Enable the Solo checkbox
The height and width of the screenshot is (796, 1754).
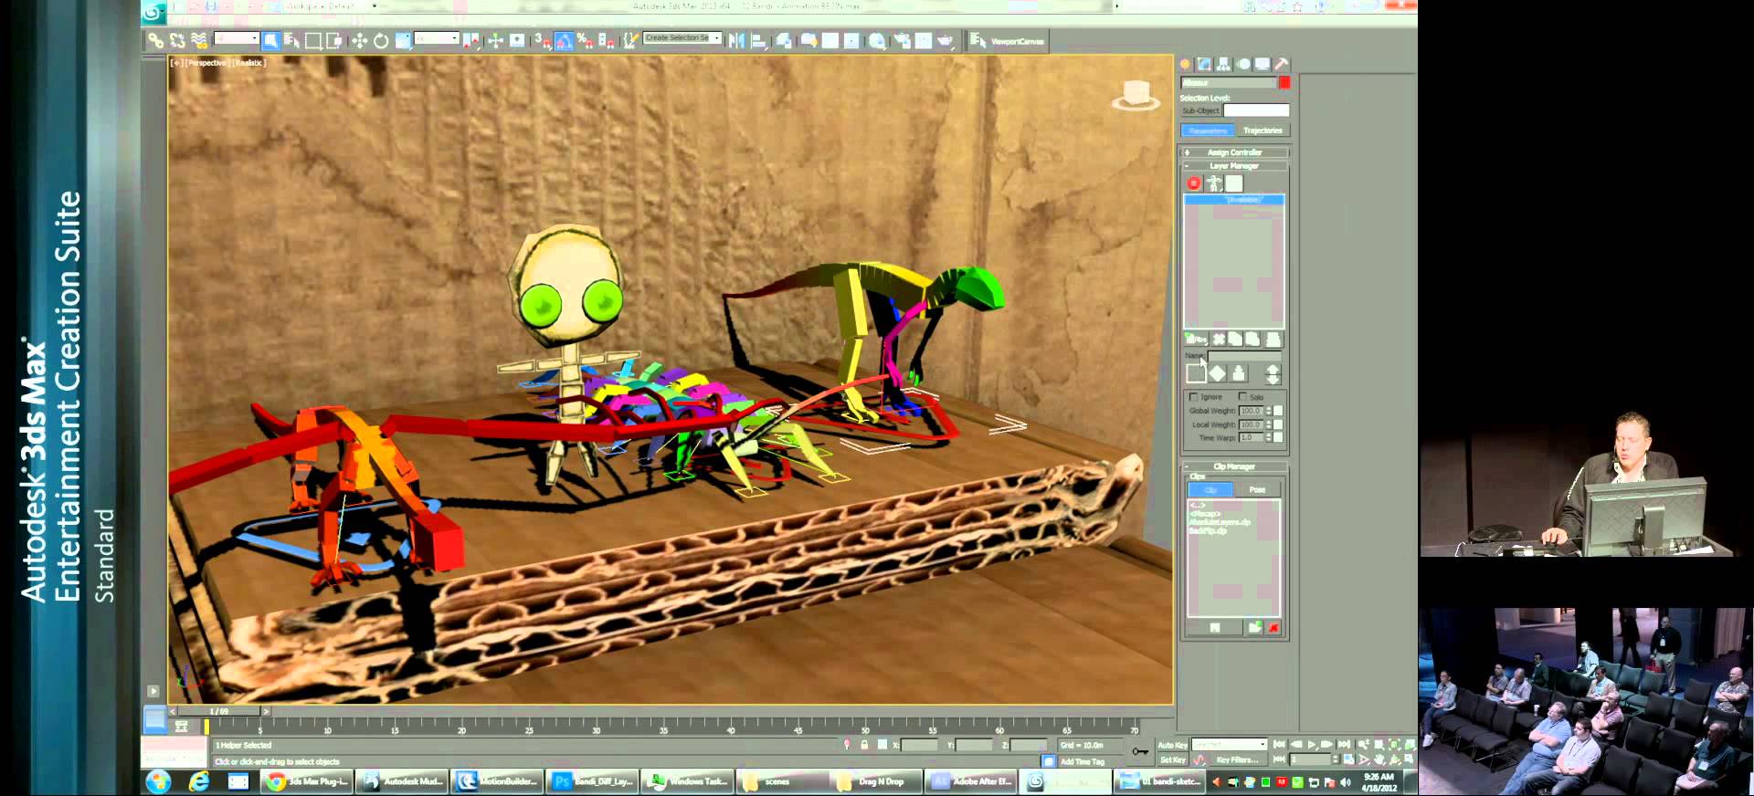1242,397
